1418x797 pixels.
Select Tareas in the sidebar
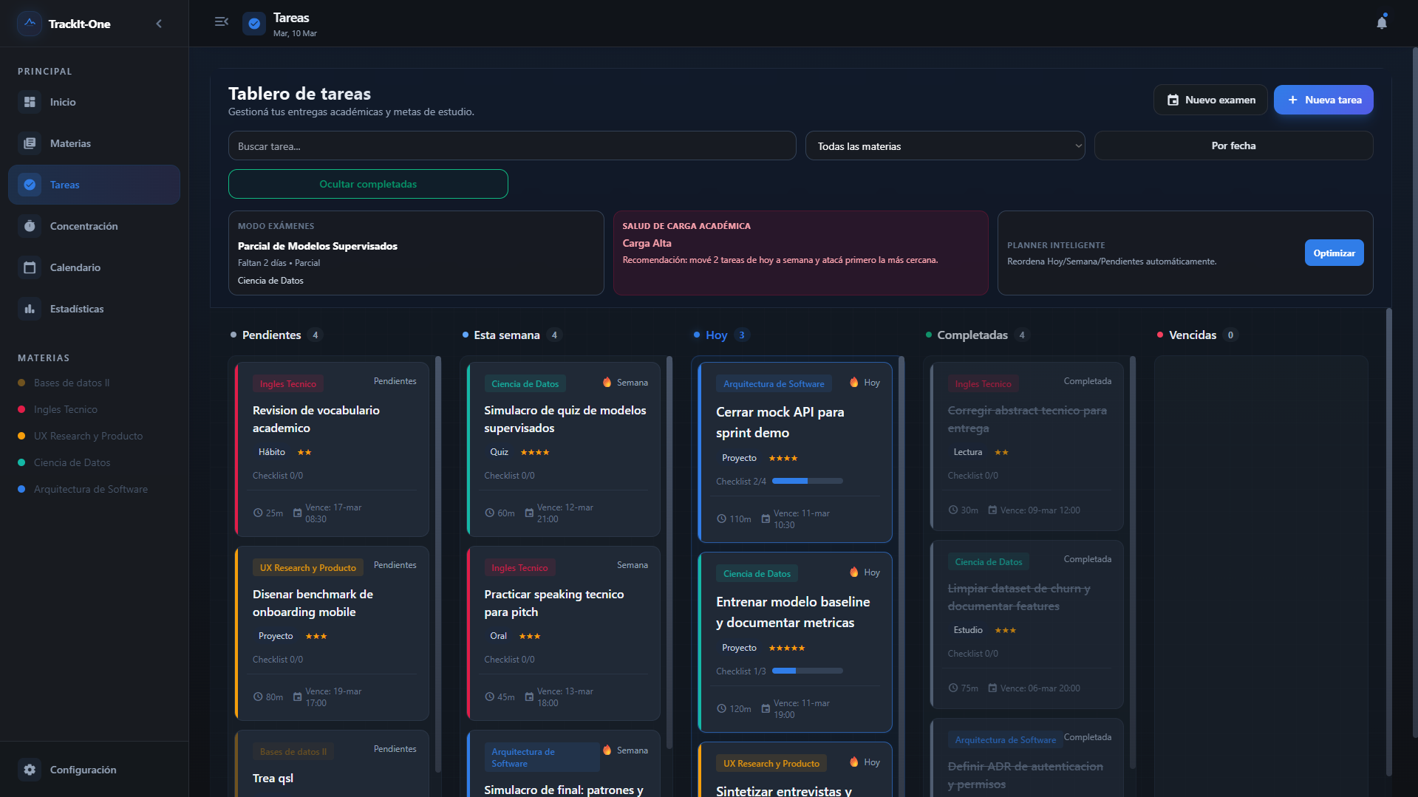[94, 185]
